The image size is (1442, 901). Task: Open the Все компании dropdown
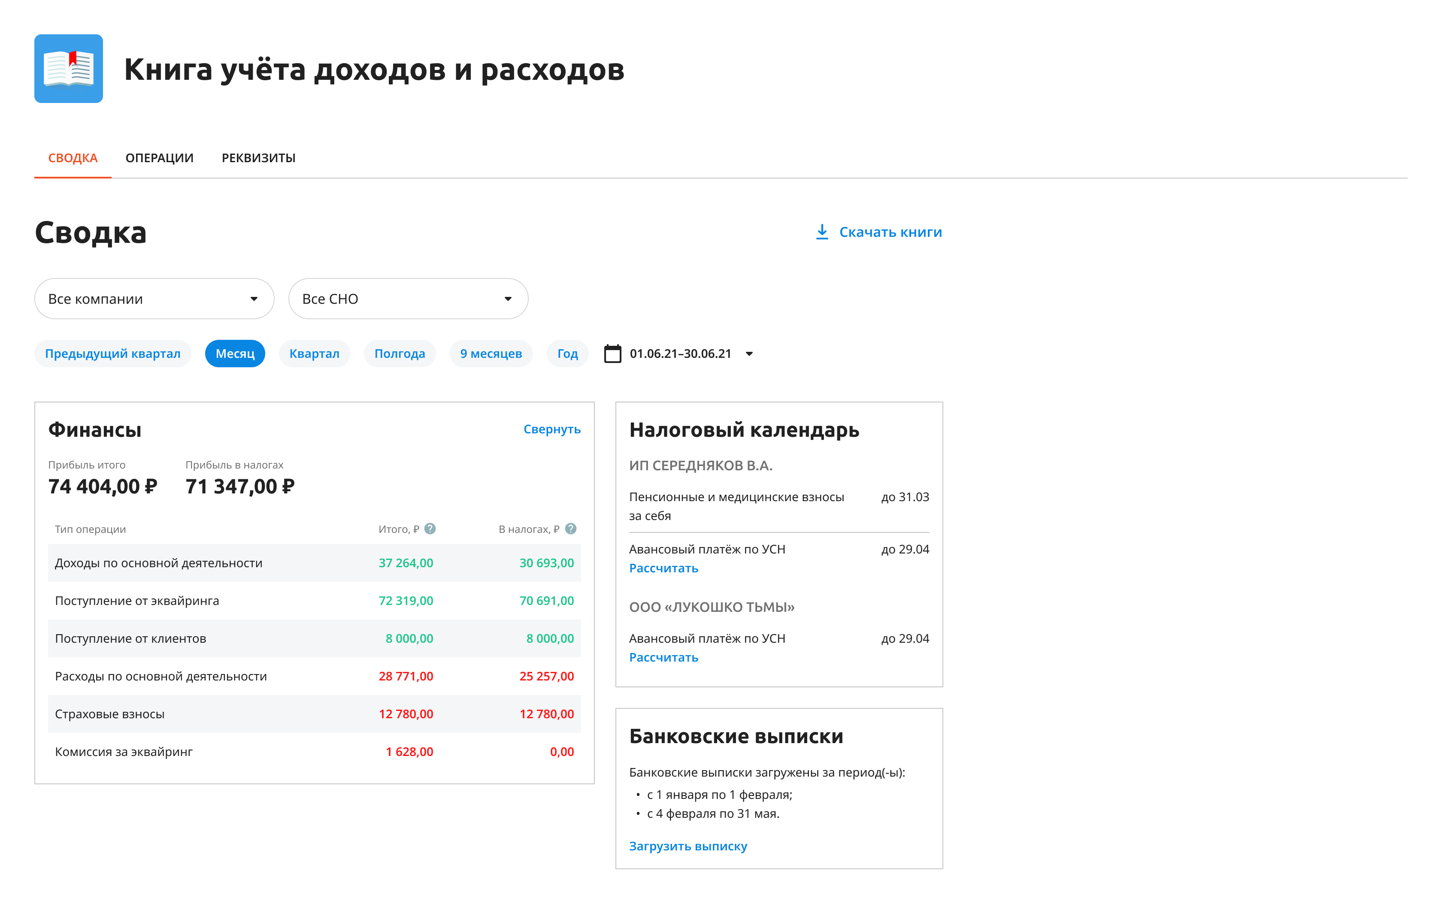[154, 299]
